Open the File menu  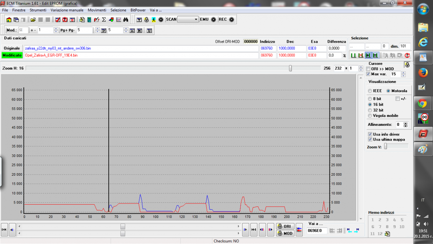coord(5,10)
